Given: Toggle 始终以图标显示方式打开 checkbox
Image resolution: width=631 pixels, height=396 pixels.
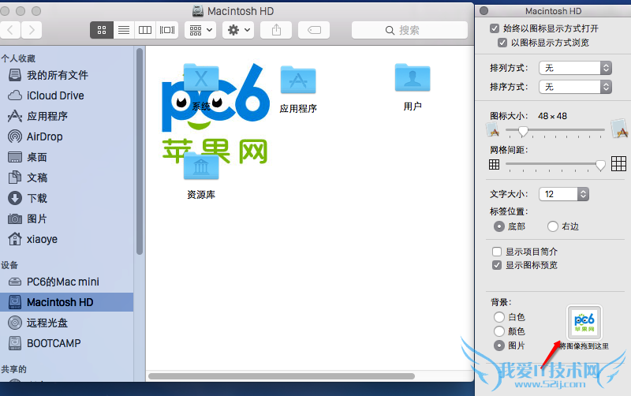Looking at the screenshot, I should point(495,28).
